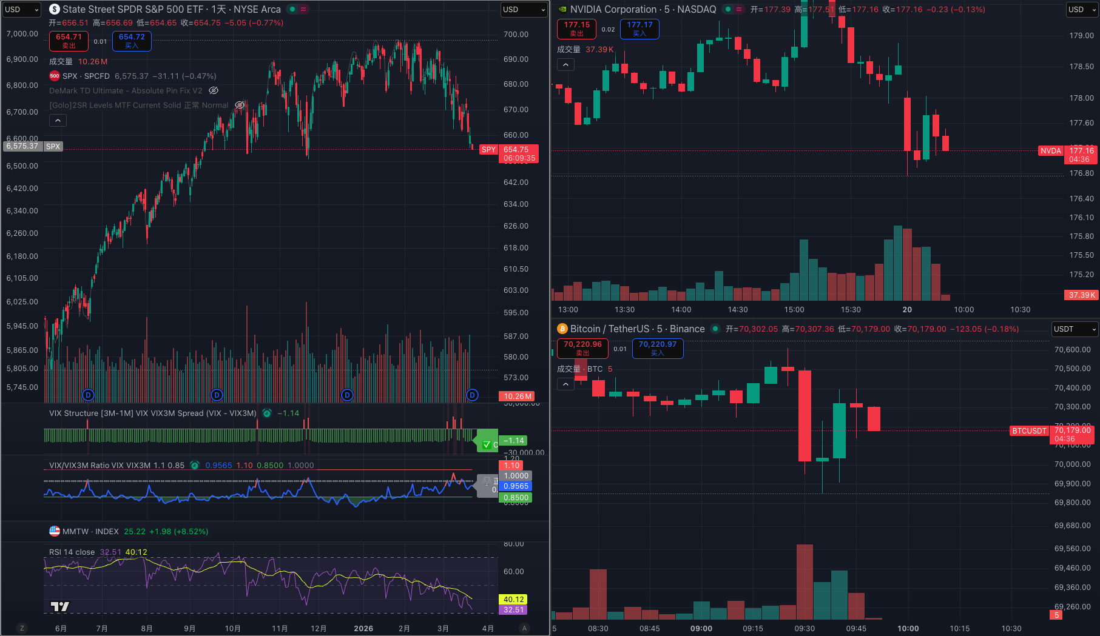This screenshot has height=636, width=1100.
Task: Click the SPX · SPCFD legend label
Action: [86, 76]
